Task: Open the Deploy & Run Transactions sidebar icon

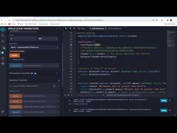Action: point(3,52)
